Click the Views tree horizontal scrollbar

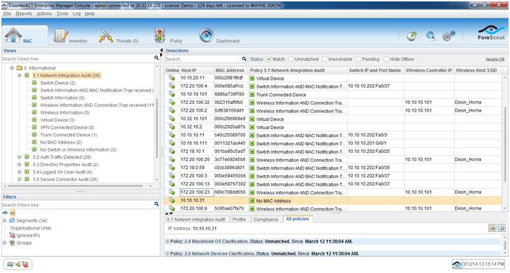[x=76, y=186]
